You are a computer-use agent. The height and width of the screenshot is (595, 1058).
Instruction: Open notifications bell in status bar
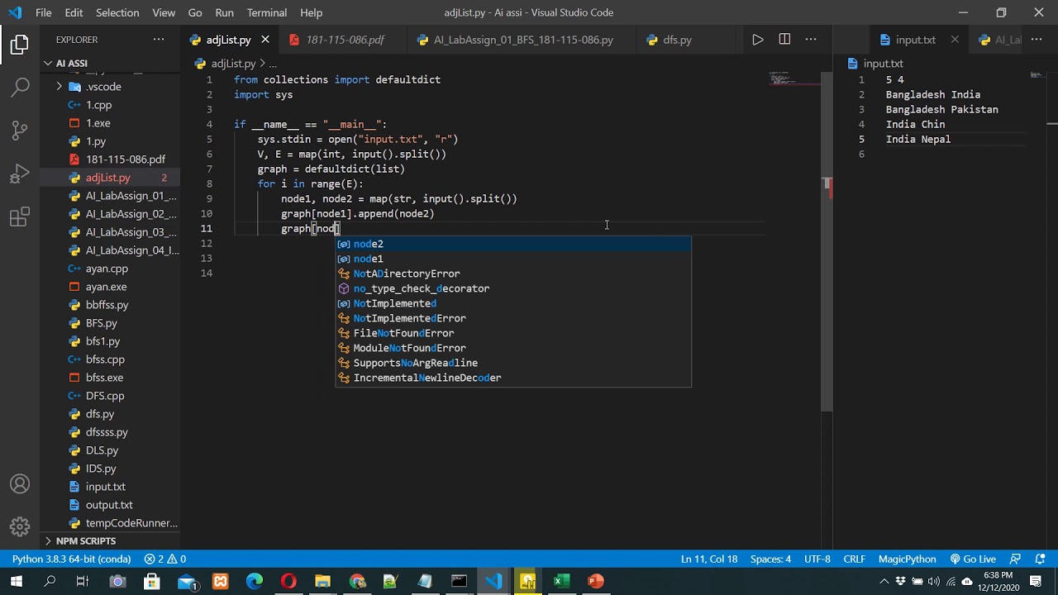(x=1040, y=559)
